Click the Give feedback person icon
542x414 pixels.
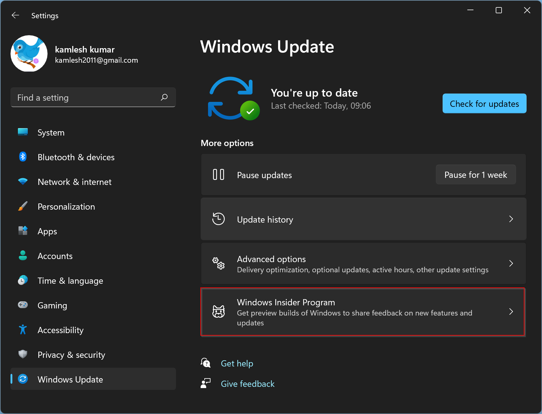[x=206, y=383]
